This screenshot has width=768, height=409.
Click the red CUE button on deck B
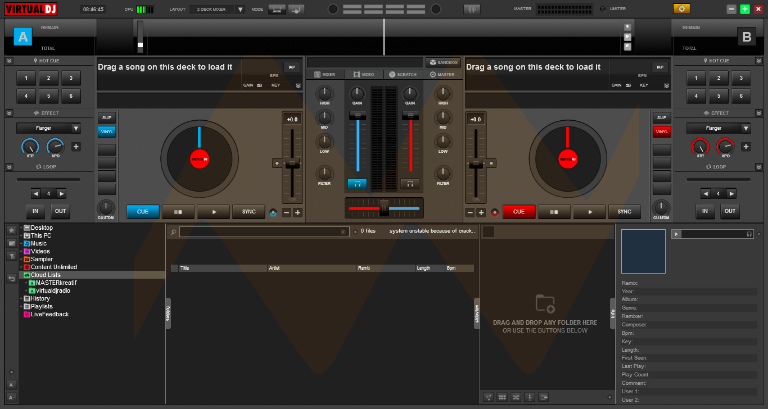519,212
